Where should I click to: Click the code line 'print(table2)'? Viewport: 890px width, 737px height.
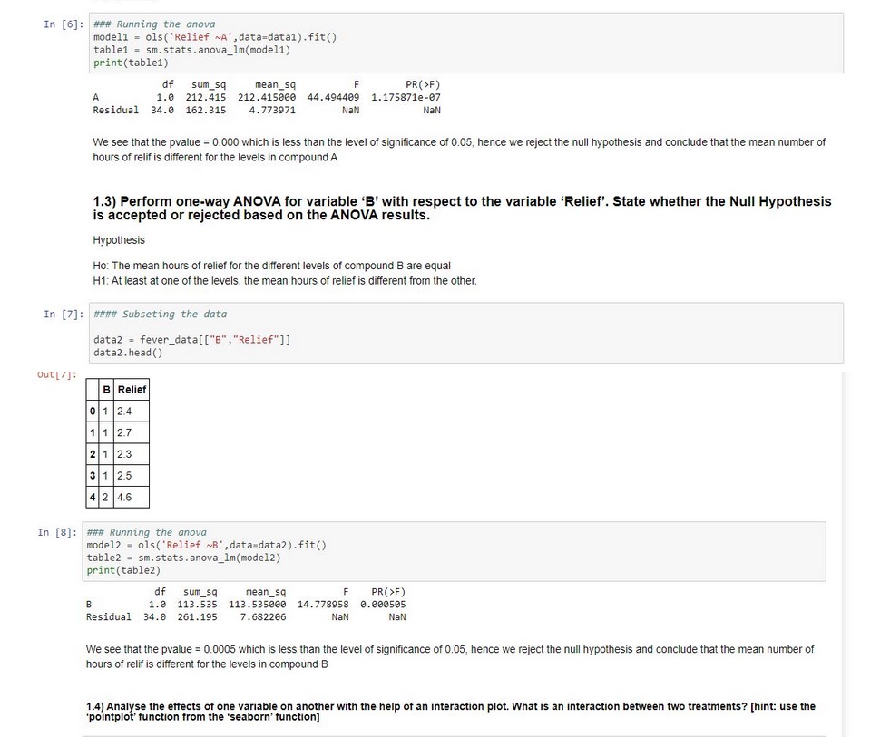[x=123, y=571]
